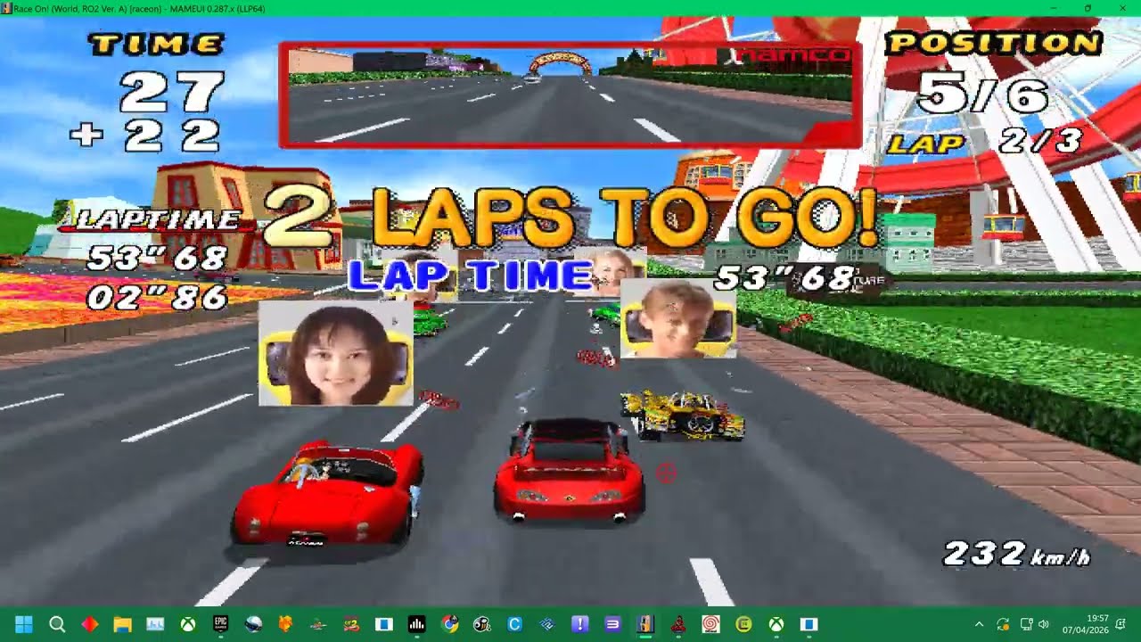
Task: Open the blue diamond-pattern taskbar icon
Action: pos(547,624)
